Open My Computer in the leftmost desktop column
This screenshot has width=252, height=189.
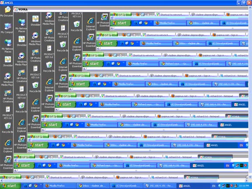[7, 28]
